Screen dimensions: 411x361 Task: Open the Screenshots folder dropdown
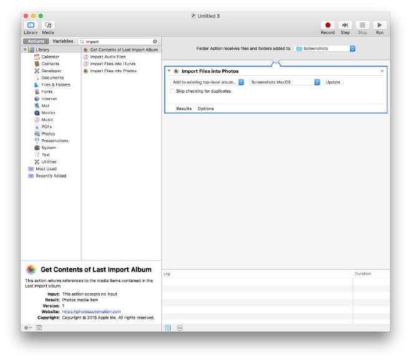point(325,48)
